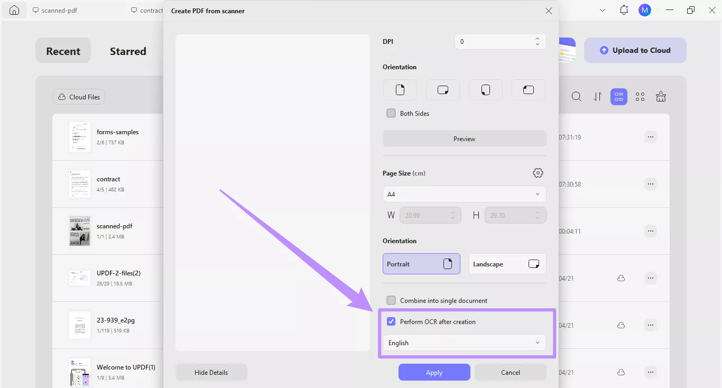The height and width of the screenshot is (388, 722).
Task: Expand the chevron dropdown near notifications
Action: click(x=603, y=10)
